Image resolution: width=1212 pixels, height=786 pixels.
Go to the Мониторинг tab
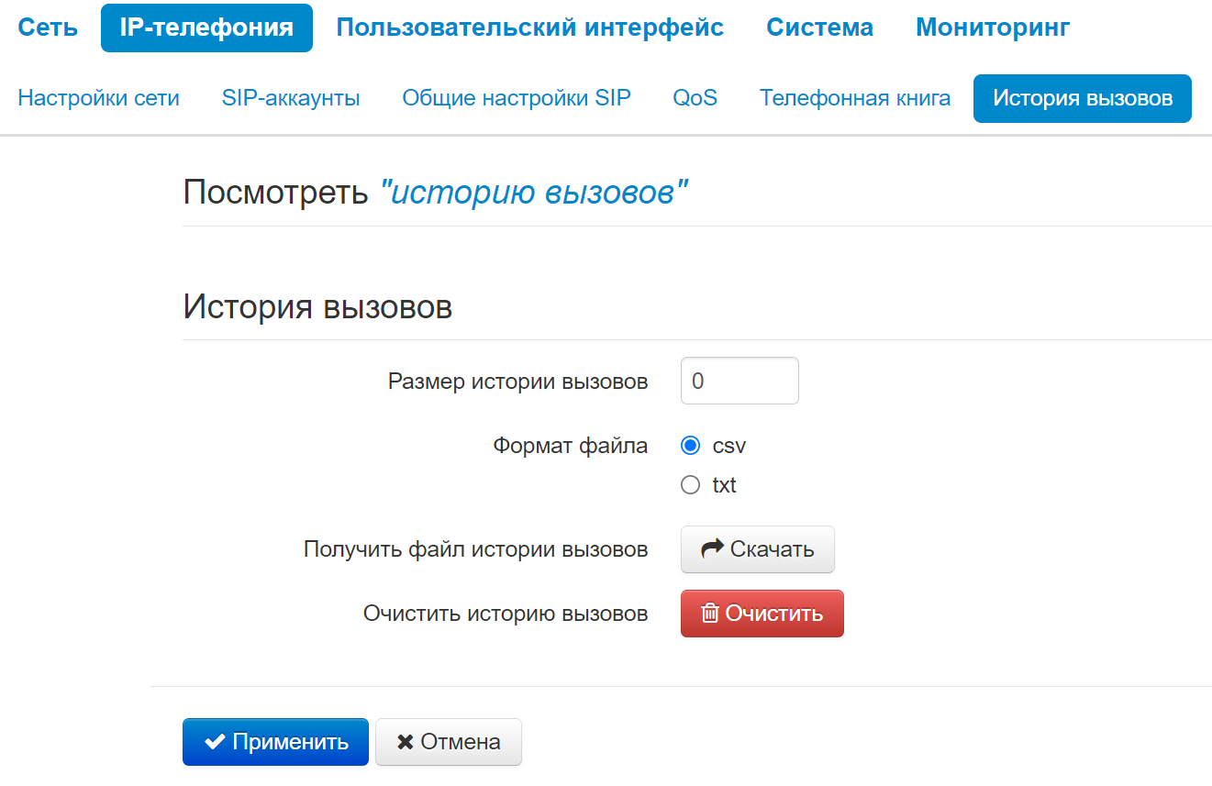pyautogui.click(x=992, y=28)
